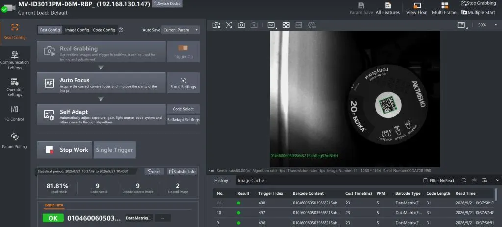Select the Code Config tab
The width and height of the screenshot is (502, 227).
104,30
